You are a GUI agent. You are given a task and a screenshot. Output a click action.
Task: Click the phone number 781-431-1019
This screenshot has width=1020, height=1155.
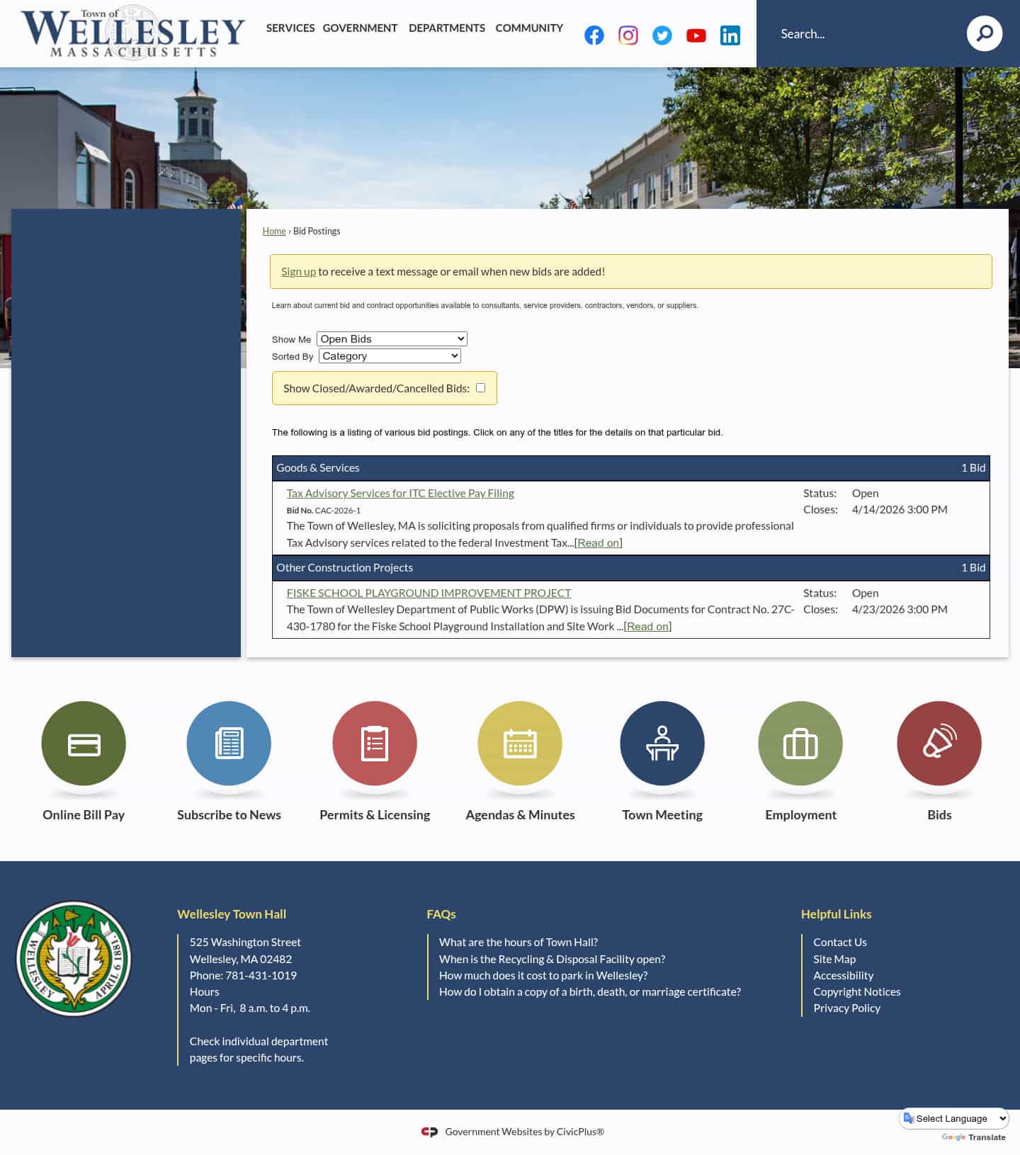point(261,975)
